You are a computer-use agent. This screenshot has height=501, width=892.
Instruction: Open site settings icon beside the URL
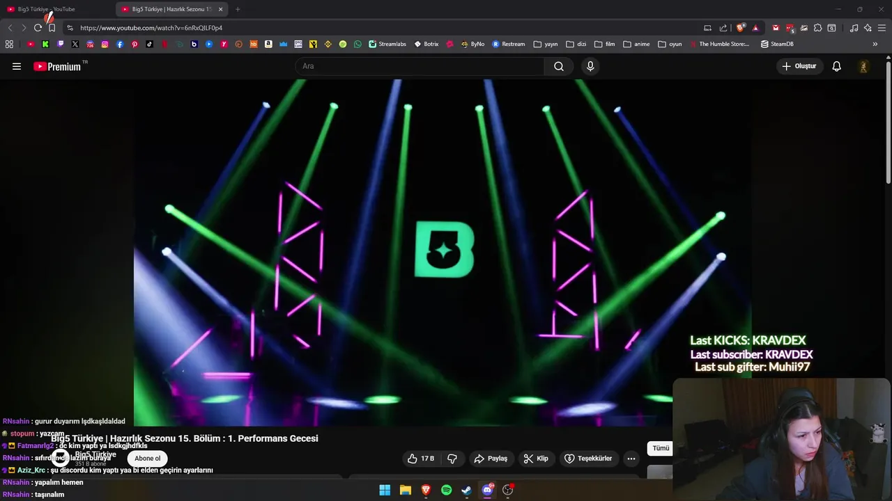click(x=70, y=28)
